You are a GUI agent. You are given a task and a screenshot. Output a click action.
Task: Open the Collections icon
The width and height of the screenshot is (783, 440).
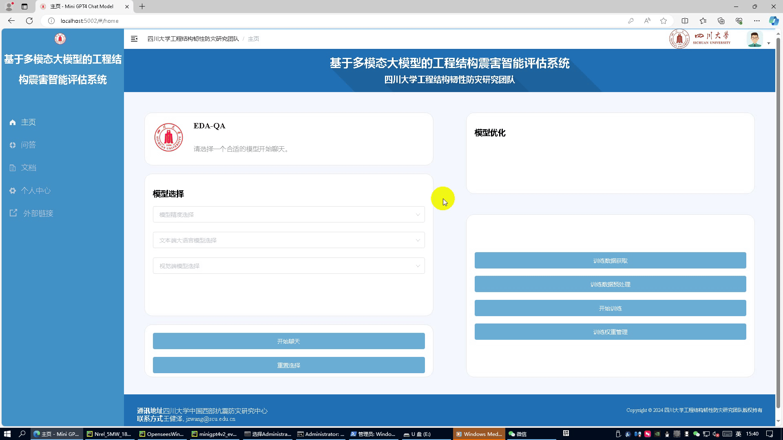(721, 21)
